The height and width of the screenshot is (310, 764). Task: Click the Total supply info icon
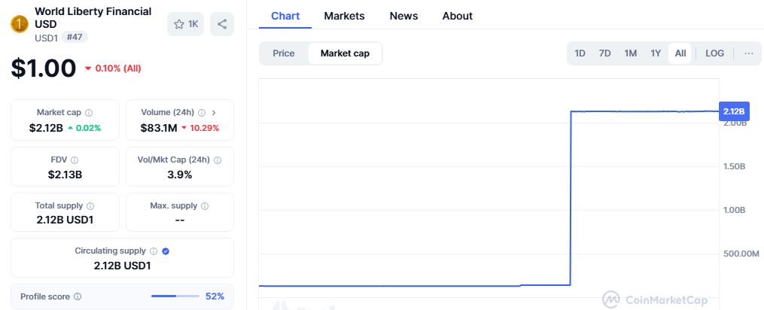90,206
